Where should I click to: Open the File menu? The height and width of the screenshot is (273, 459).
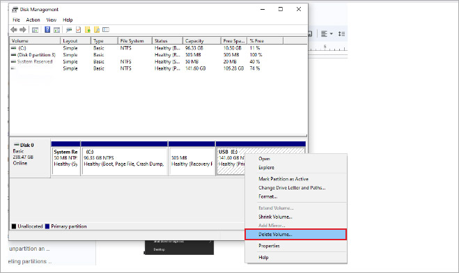point(16,20)
